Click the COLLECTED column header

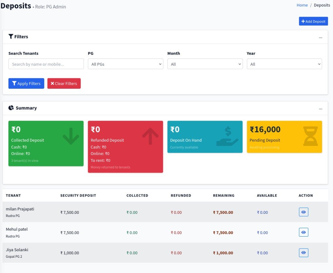pyautogui.click(x=137, y=196)
